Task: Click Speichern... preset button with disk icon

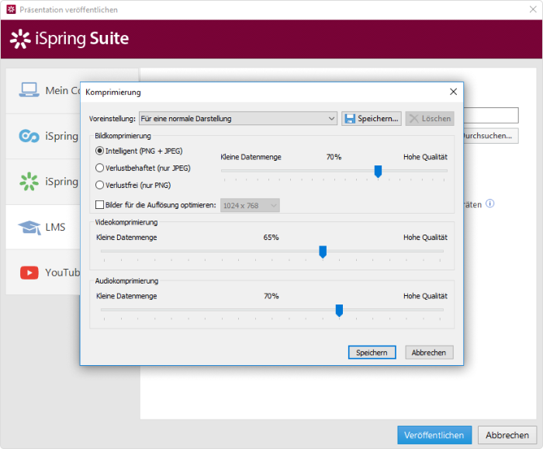Action: [372, 119]
